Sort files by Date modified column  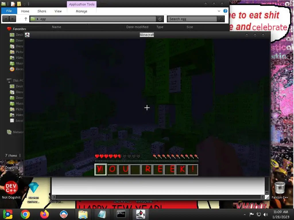point(137,27)
